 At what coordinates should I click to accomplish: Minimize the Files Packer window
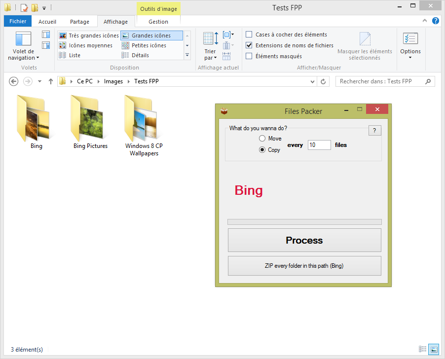tap(346, 110)
